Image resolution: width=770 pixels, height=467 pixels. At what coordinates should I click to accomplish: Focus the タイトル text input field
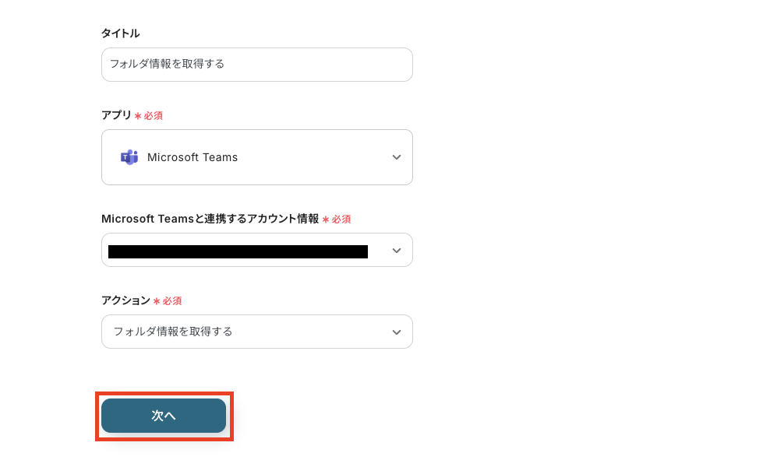(256, 65)
